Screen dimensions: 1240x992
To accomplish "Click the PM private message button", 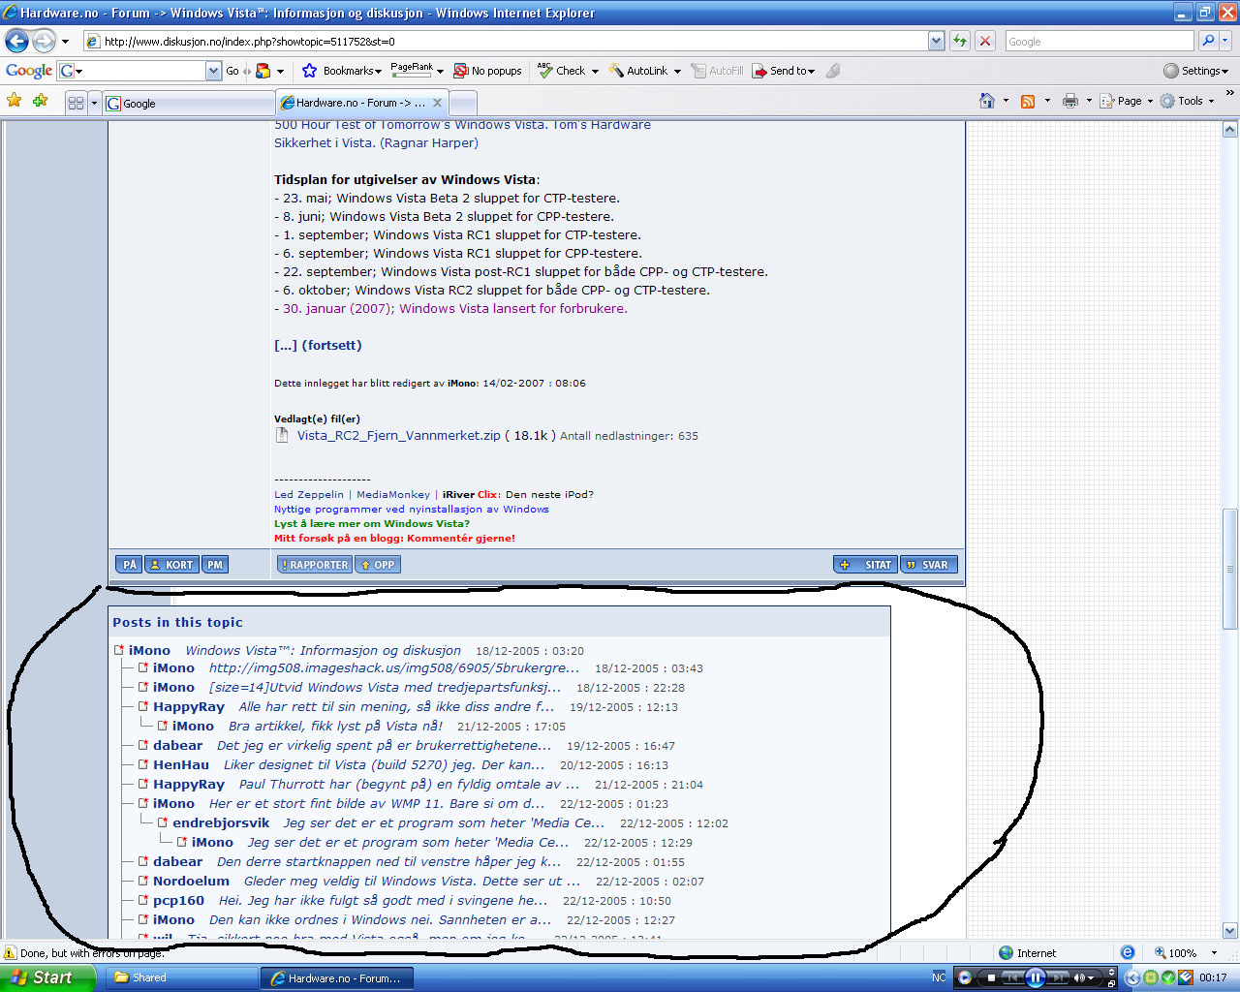I will [x=215, y=565].
